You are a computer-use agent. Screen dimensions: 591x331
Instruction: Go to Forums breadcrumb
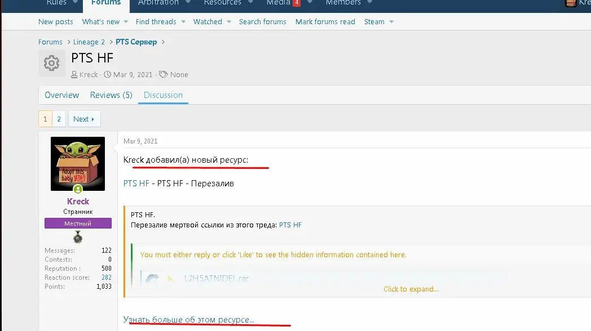(x=50, y=42)
